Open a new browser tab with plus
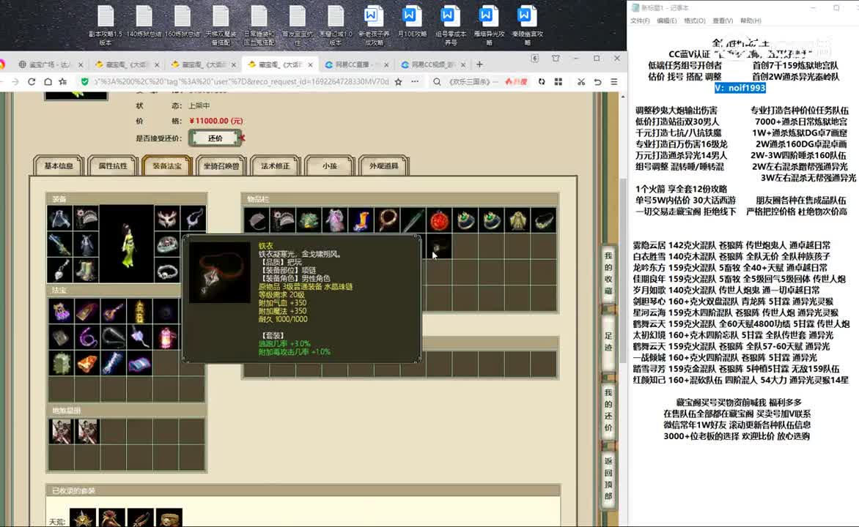This screenshot has width=859, height=527. (479, 64)
